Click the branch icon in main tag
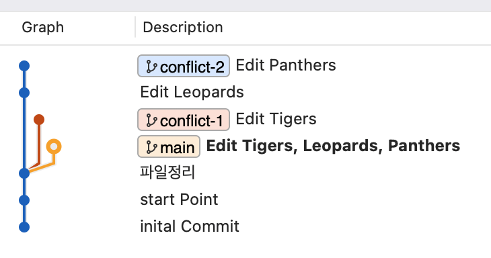 tap(151, 147)
